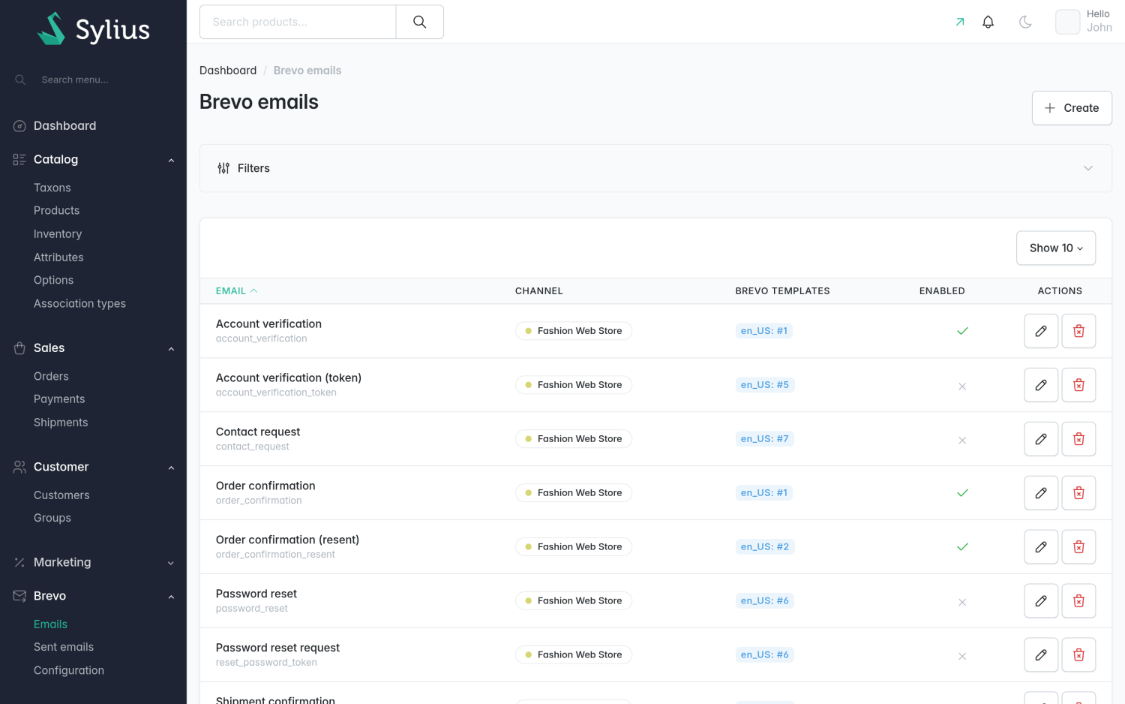1125x704 pixels.
Task: Delete the Account verification (token) email
Action: [1078, 385]
